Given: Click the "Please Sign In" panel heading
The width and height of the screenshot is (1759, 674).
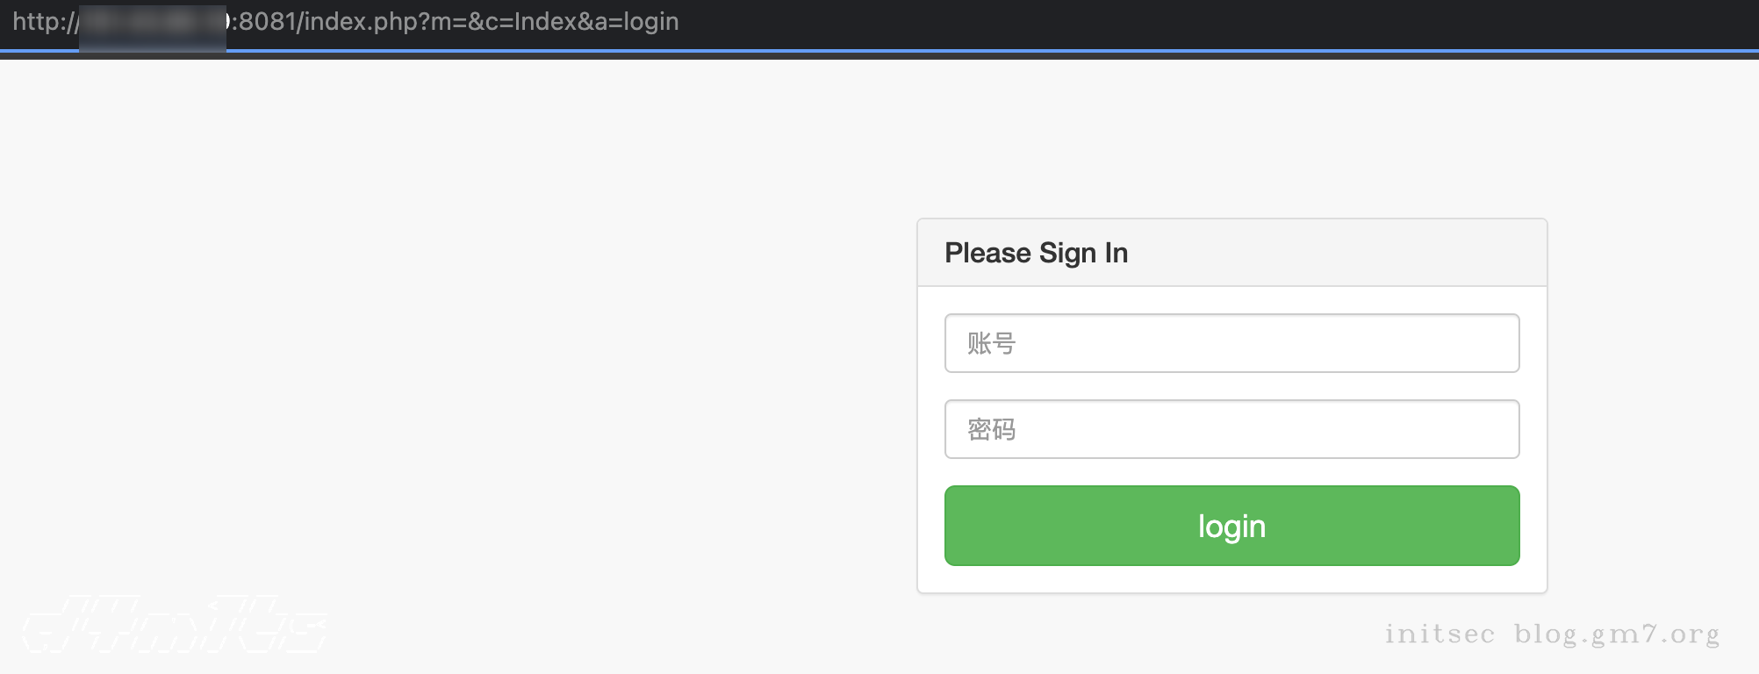Looking at the screenshot, I should [x=1036, y=253].
